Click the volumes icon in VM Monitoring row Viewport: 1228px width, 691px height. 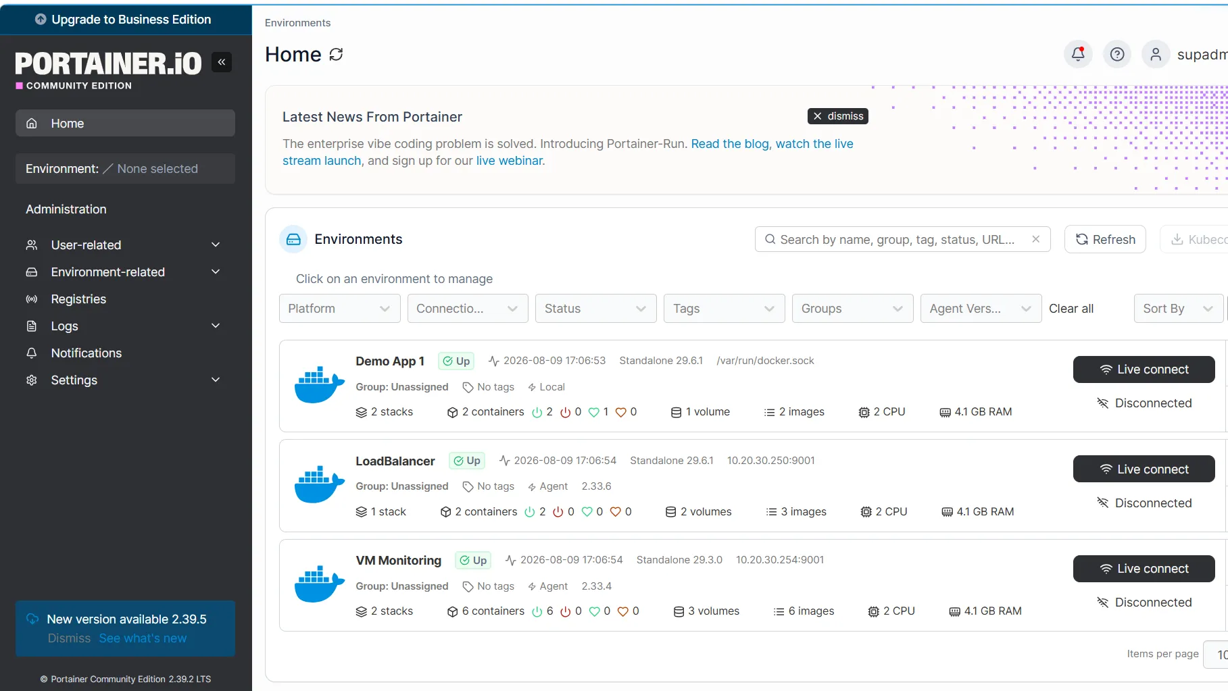679,611
